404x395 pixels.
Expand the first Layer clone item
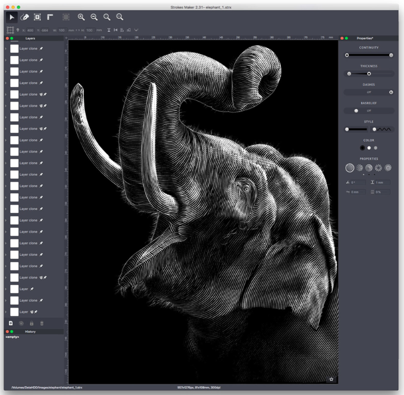tap(6, 49)
